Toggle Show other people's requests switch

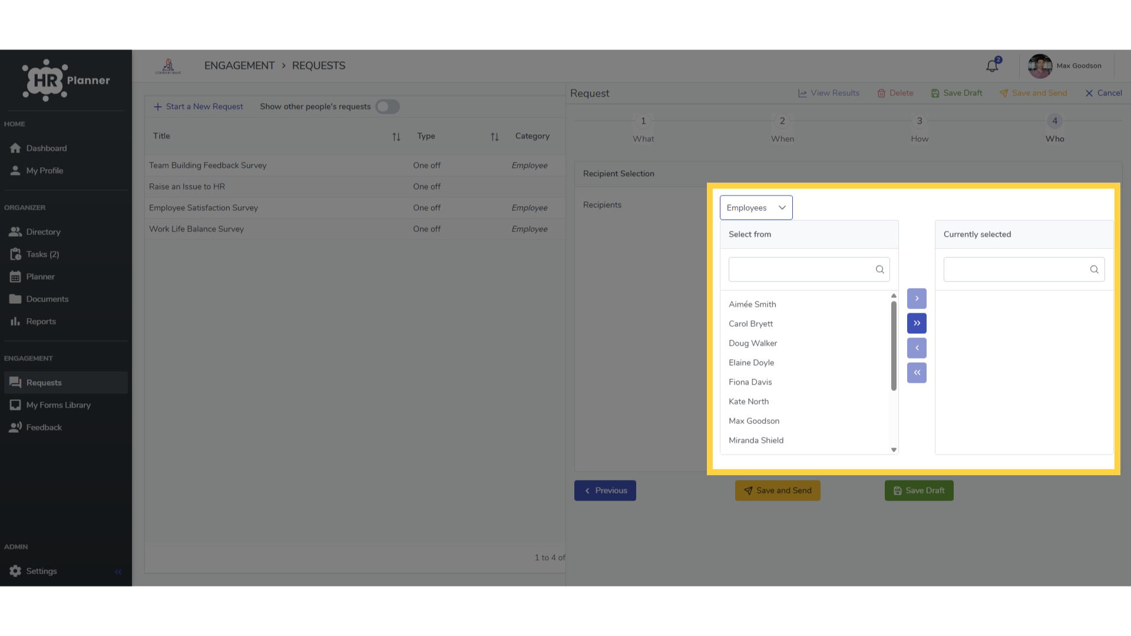pos(388,107)
